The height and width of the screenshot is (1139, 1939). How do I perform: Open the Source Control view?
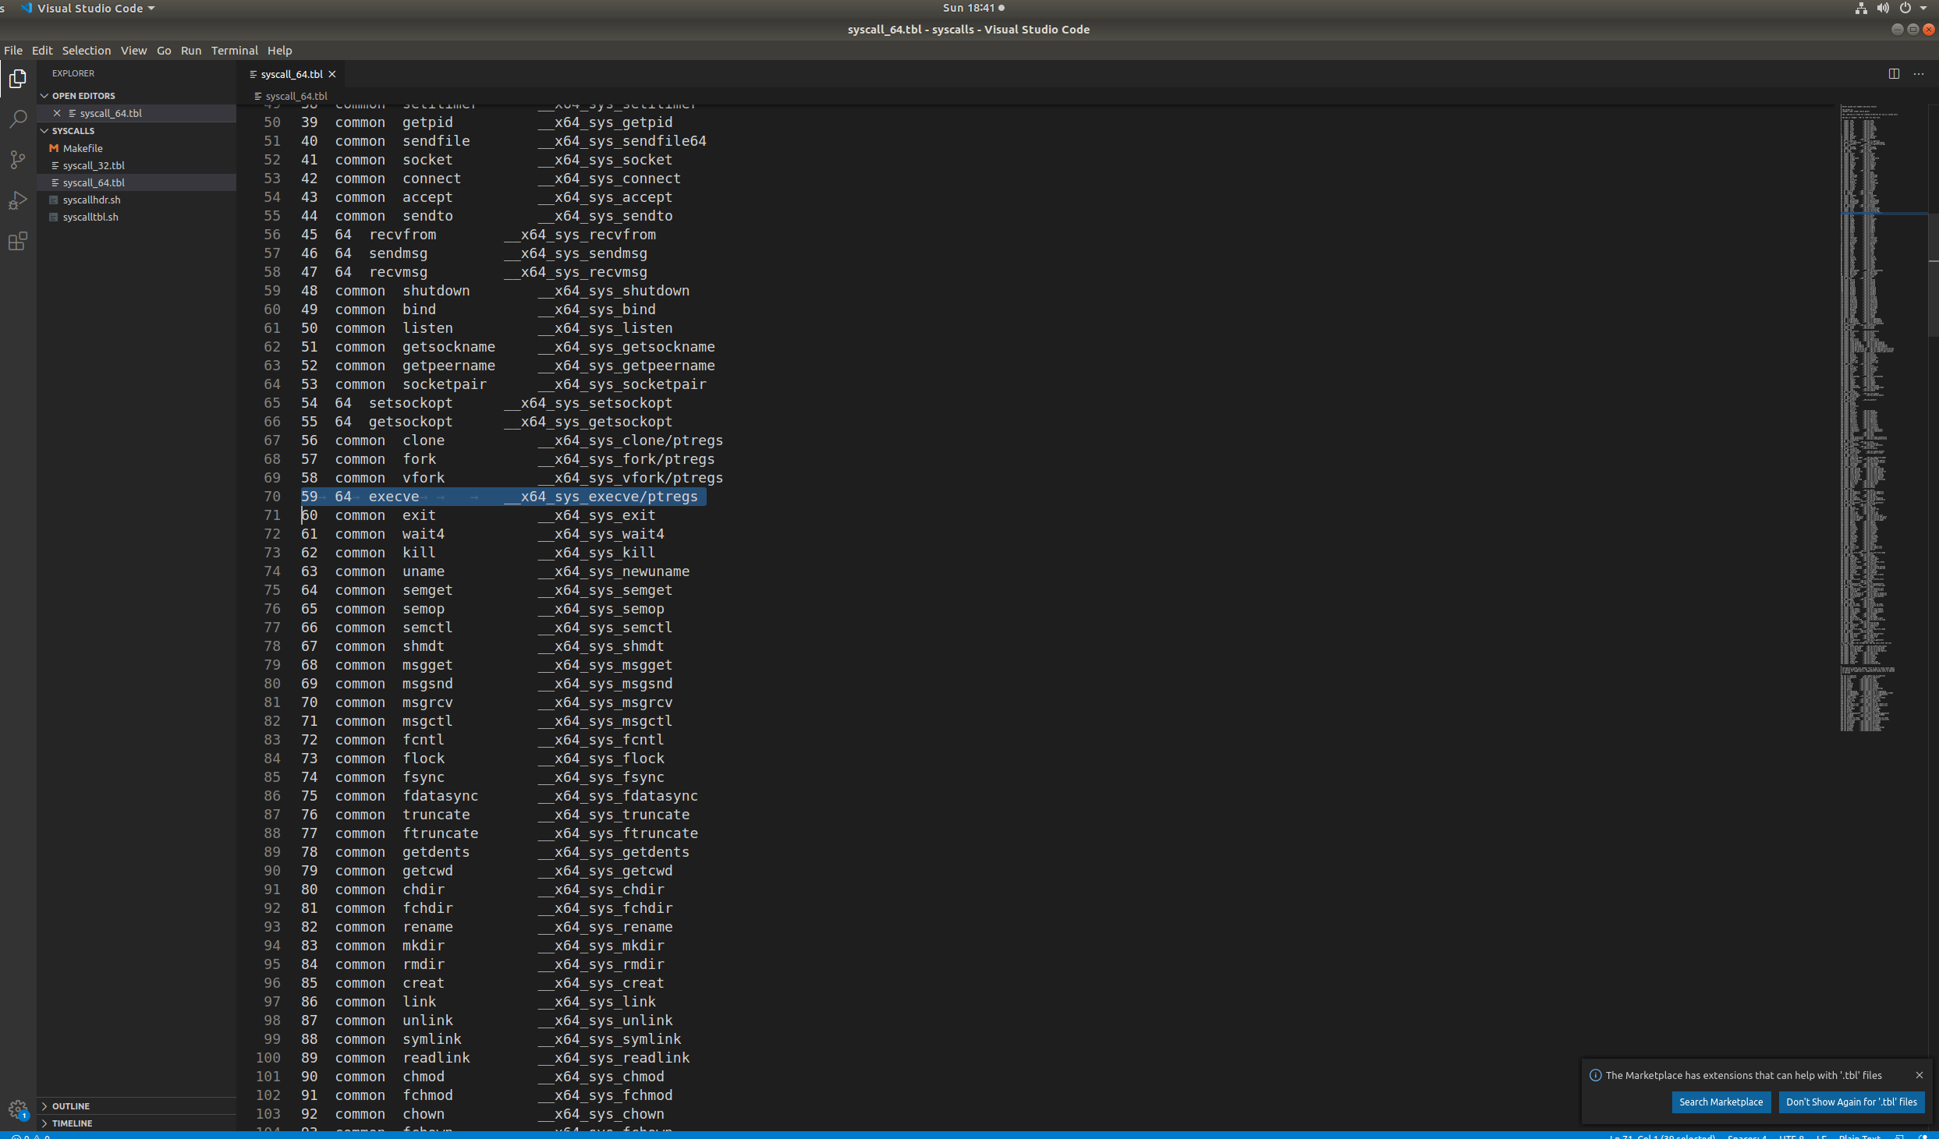pyautogui.click(x=18, y=160)
